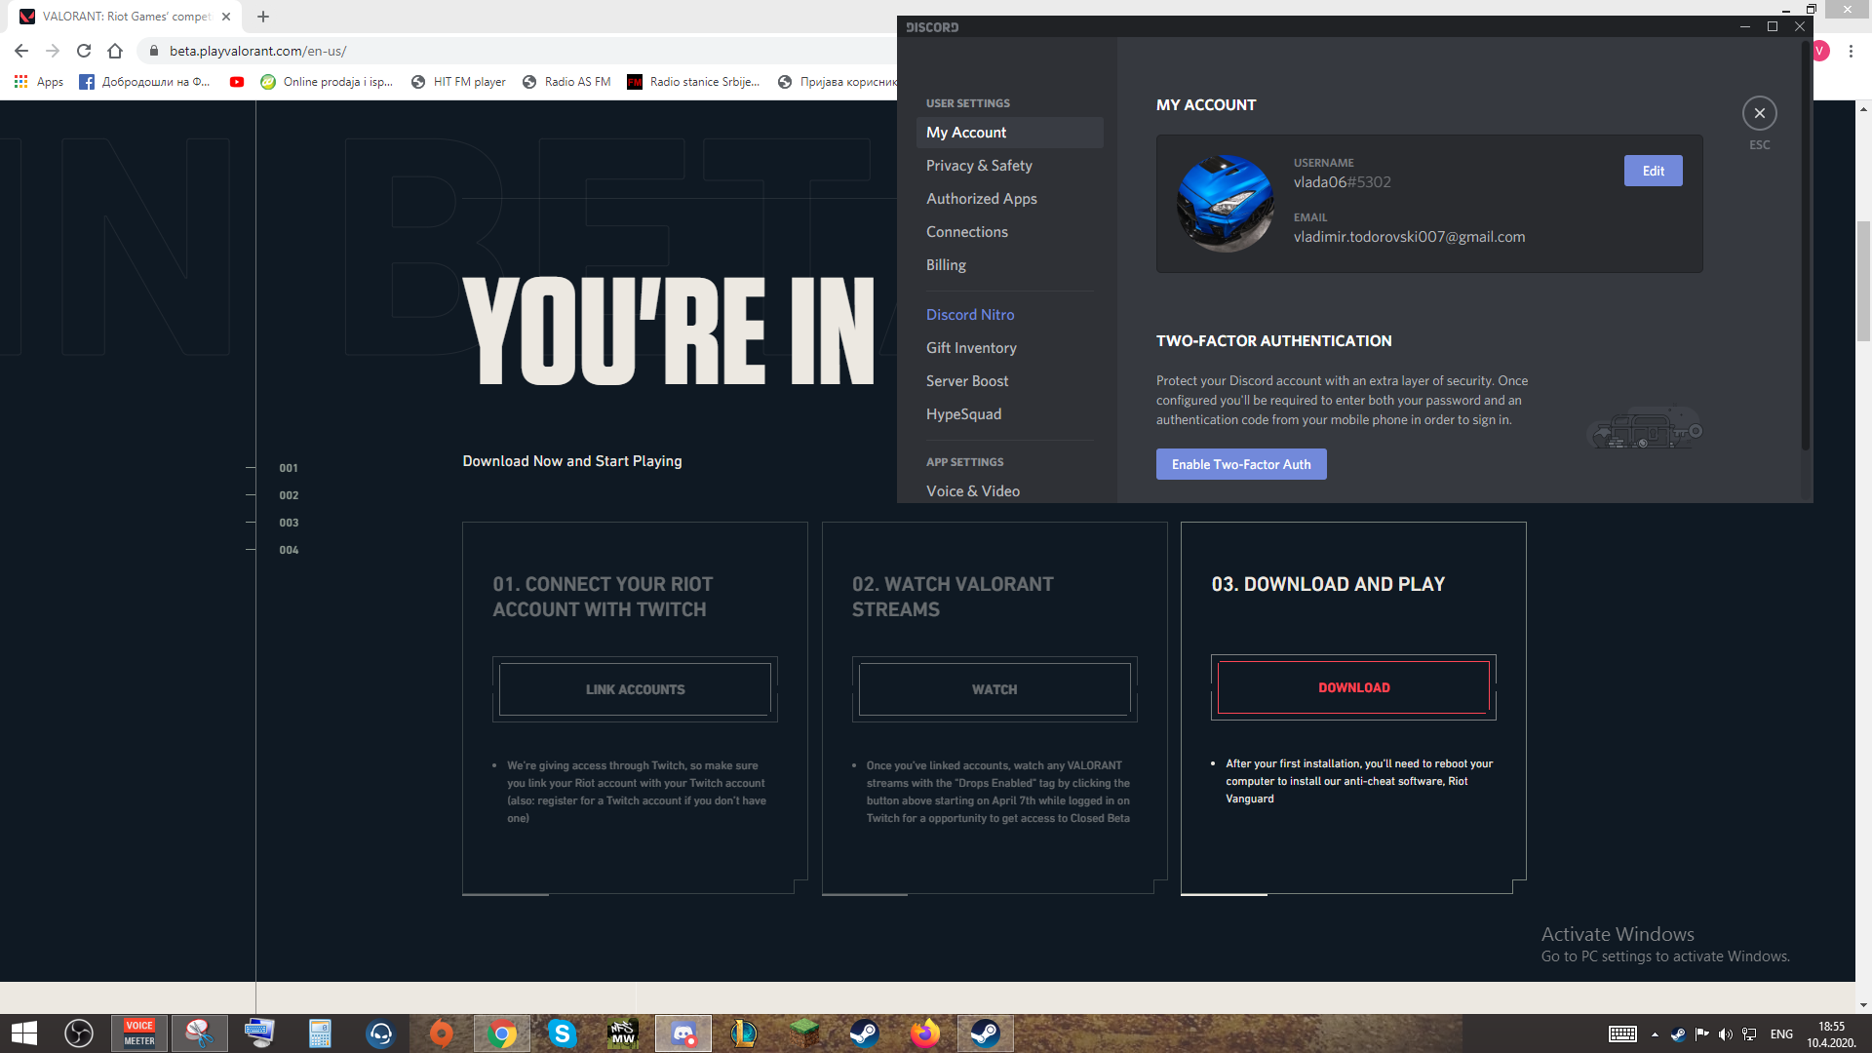Close the VALORANT Chrome tab
1872x1053 pixels.
point(226,17)
